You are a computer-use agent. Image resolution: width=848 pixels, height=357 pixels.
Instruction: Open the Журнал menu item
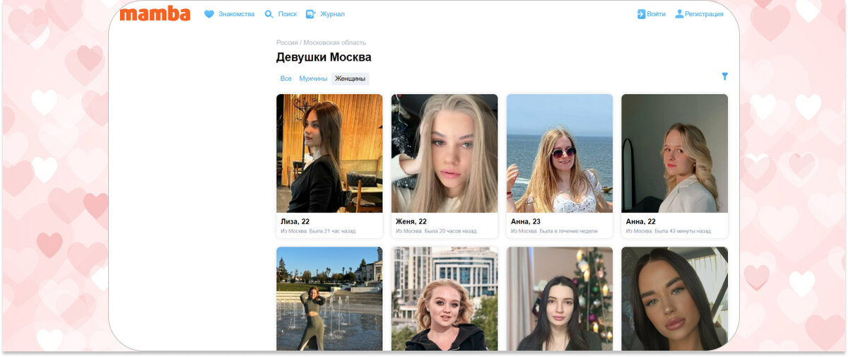tap(332, 14)
